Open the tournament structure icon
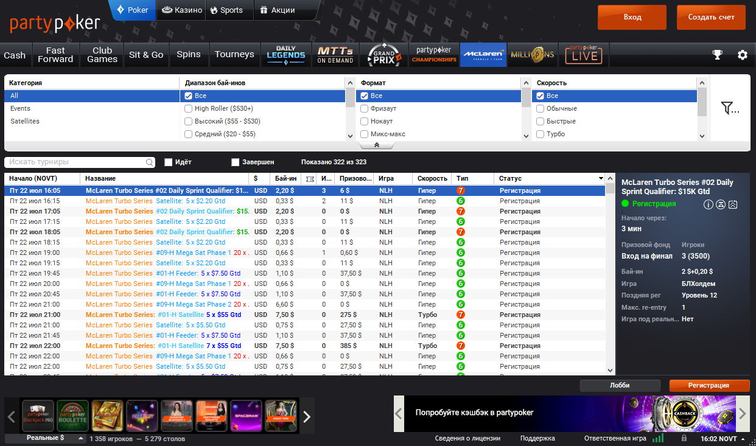 pos(721,204)
